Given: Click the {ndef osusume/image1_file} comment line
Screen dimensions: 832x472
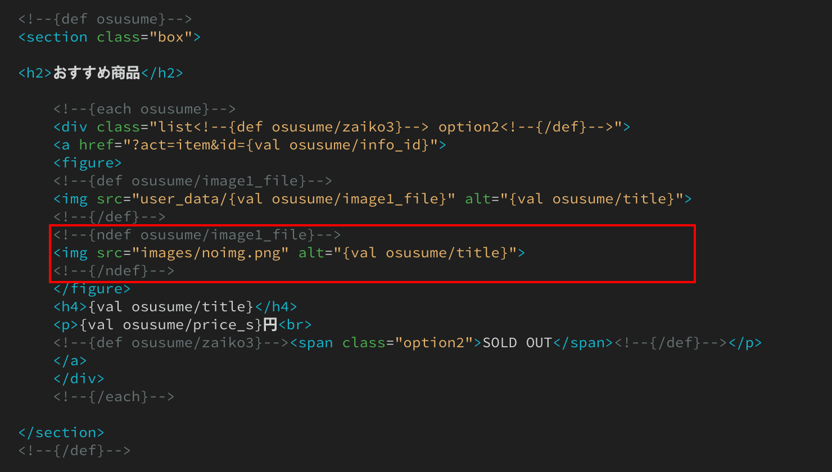Looking at the screenshot, I should tap(197, 235).
